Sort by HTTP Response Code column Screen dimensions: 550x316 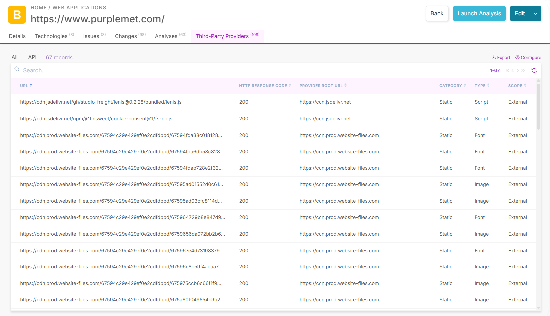[x=265, y=86]
